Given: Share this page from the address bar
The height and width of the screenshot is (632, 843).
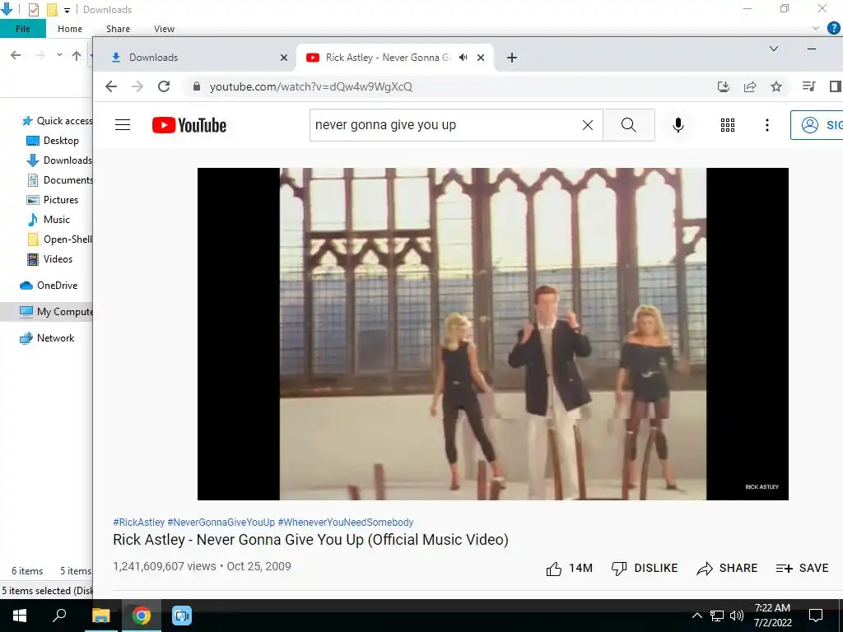Looking at the screenshot, I should (750, 86).
